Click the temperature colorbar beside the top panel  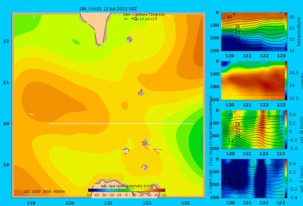pos(286,32)
